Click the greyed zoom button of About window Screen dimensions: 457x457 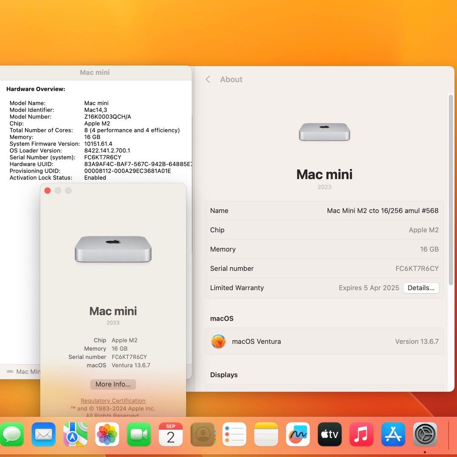[x=68, y=190]
